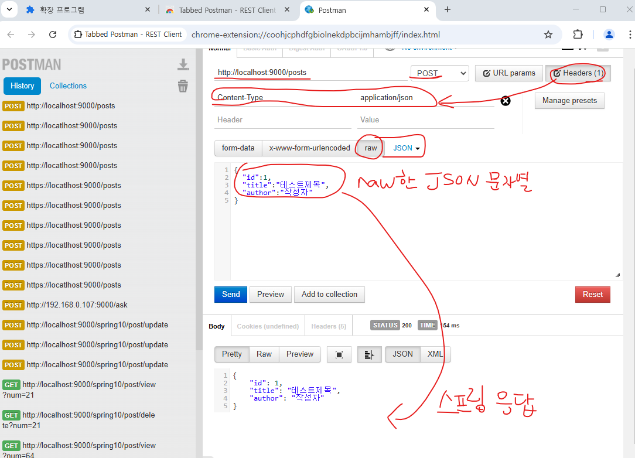Click the Preview request button

point(271,295)
